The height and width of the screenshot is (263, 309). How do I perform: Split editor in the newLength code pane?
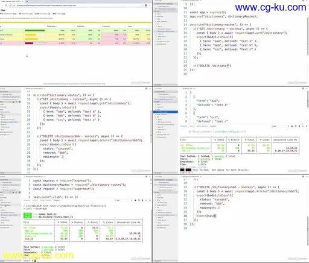tap(146, 89)
